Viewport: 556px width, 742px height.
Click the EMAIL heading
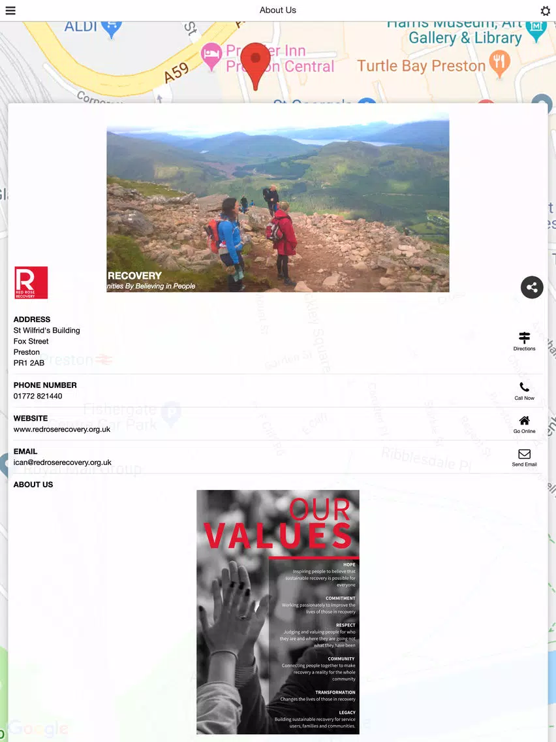click(x=25, y=451)
